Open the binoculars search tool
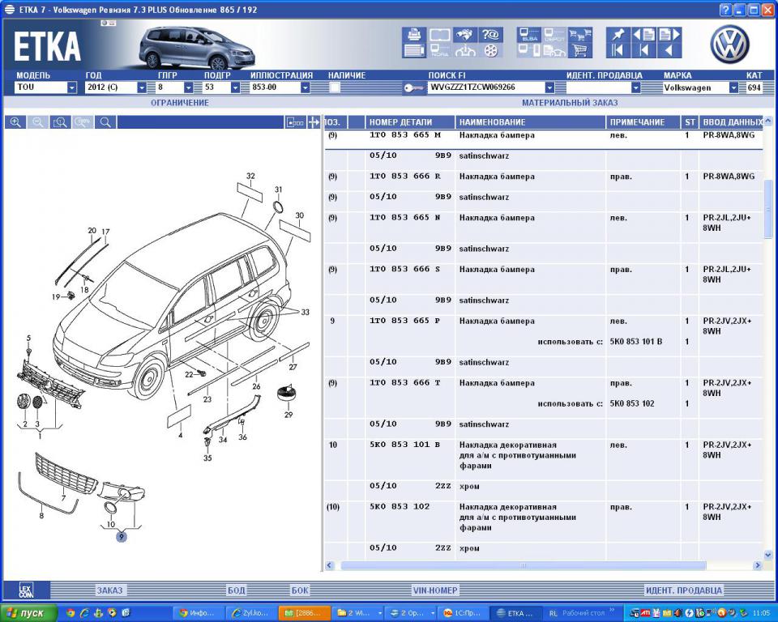 (465, 35)
